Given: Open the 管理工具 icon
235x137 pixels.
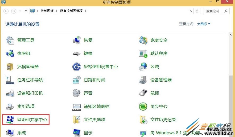Looking at the screenshot, I should 10,40.
